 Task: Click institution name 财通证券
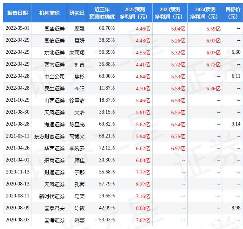point(54,172)
